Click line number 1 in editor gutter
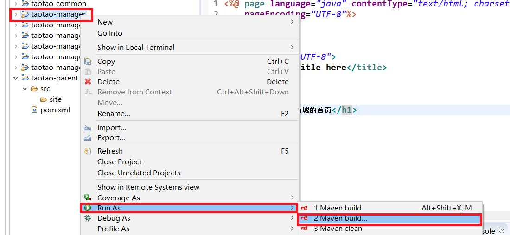 (216, 4)
